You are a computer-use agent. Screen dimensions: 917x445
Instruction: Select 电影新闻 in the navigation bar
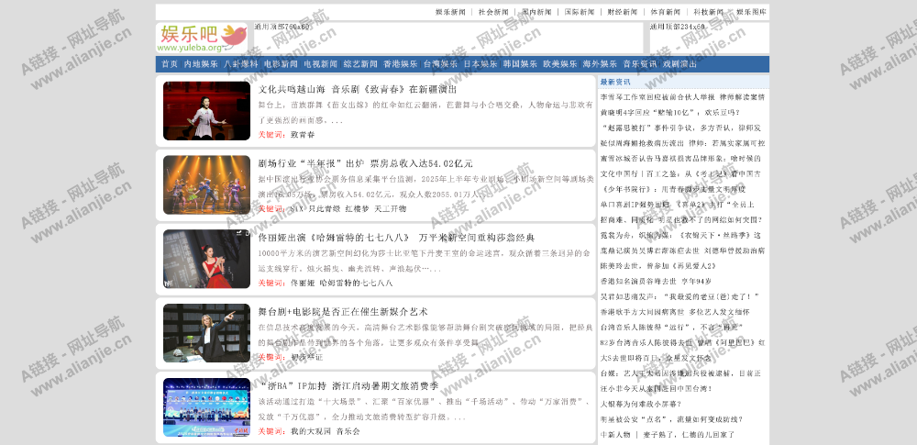[281, 64]
